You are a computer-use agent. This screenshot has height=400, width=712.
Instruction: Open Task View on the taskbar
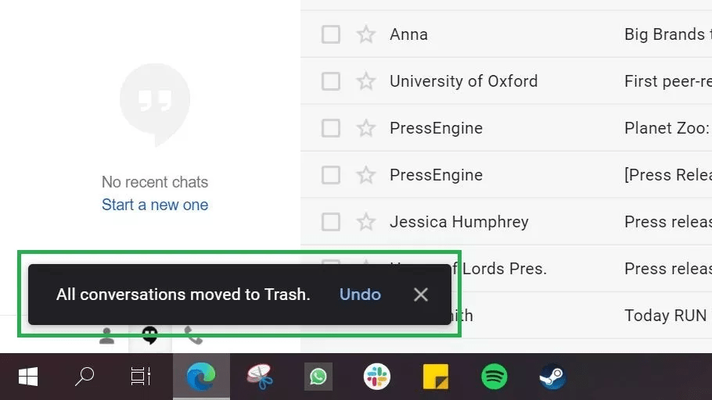pyautogui.click(x=140, y=377)
